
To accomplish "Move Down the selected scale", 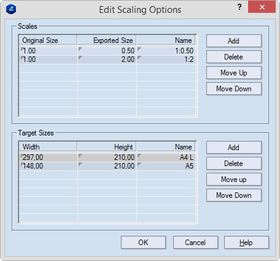I will click(x=234, y=89).
